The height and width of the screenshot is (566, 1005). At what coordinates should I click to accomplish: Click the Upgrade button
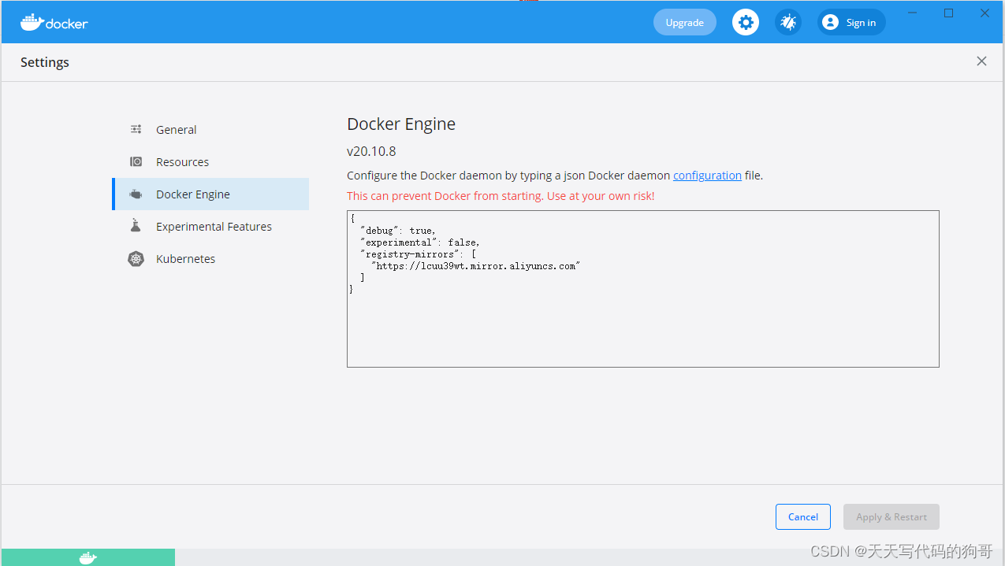pyautogui.click(x=685, y=22)
